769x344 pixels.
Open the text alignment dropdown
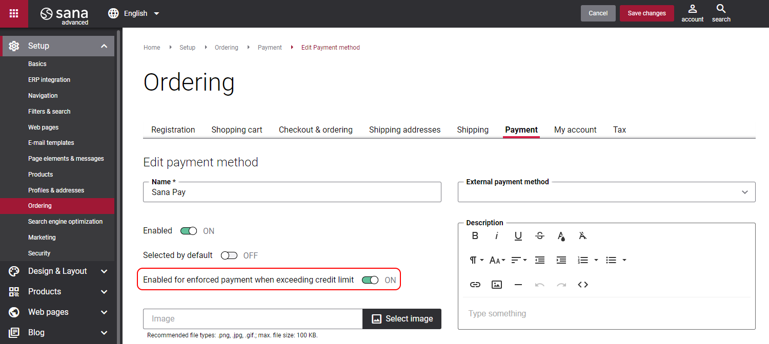519,260
